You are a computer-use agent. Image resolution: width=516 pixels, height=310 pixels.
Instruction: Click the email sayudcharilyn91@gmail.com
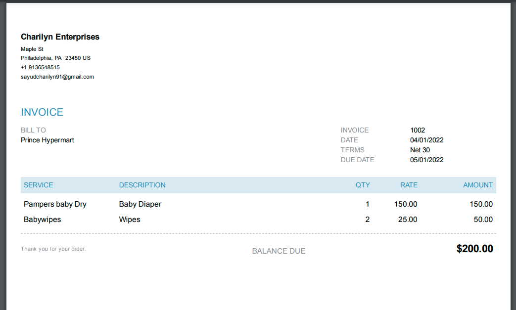[x=57, y=77]
